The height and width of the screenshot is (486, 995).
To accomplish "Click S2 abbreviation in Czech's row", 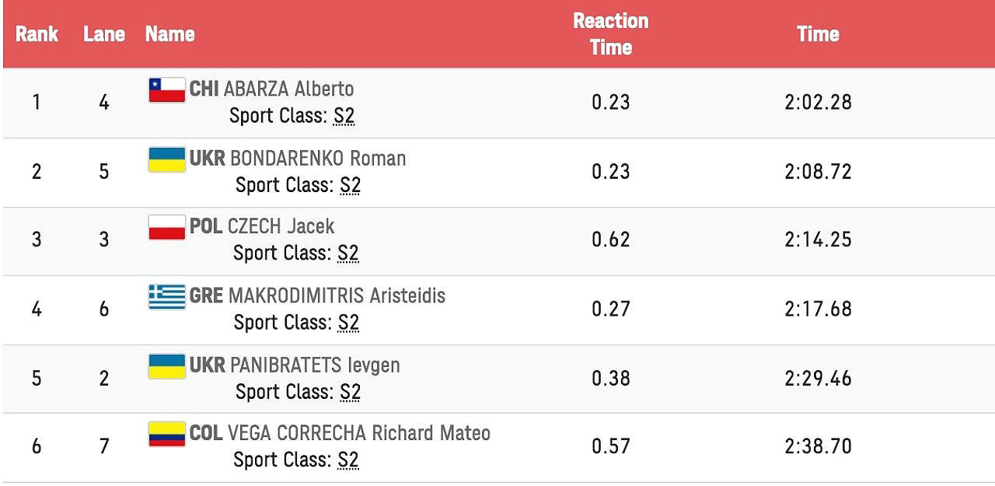I will [x=347, y=253].
